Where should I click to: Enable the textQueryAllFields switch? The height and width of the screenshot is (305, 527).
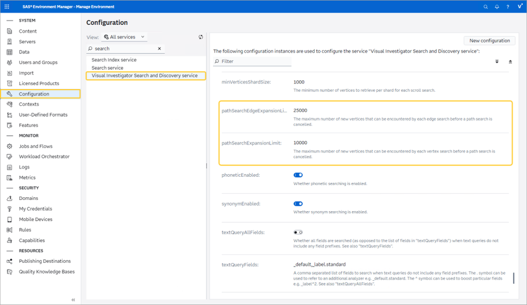pyautogui.click(x=298, y=232)
